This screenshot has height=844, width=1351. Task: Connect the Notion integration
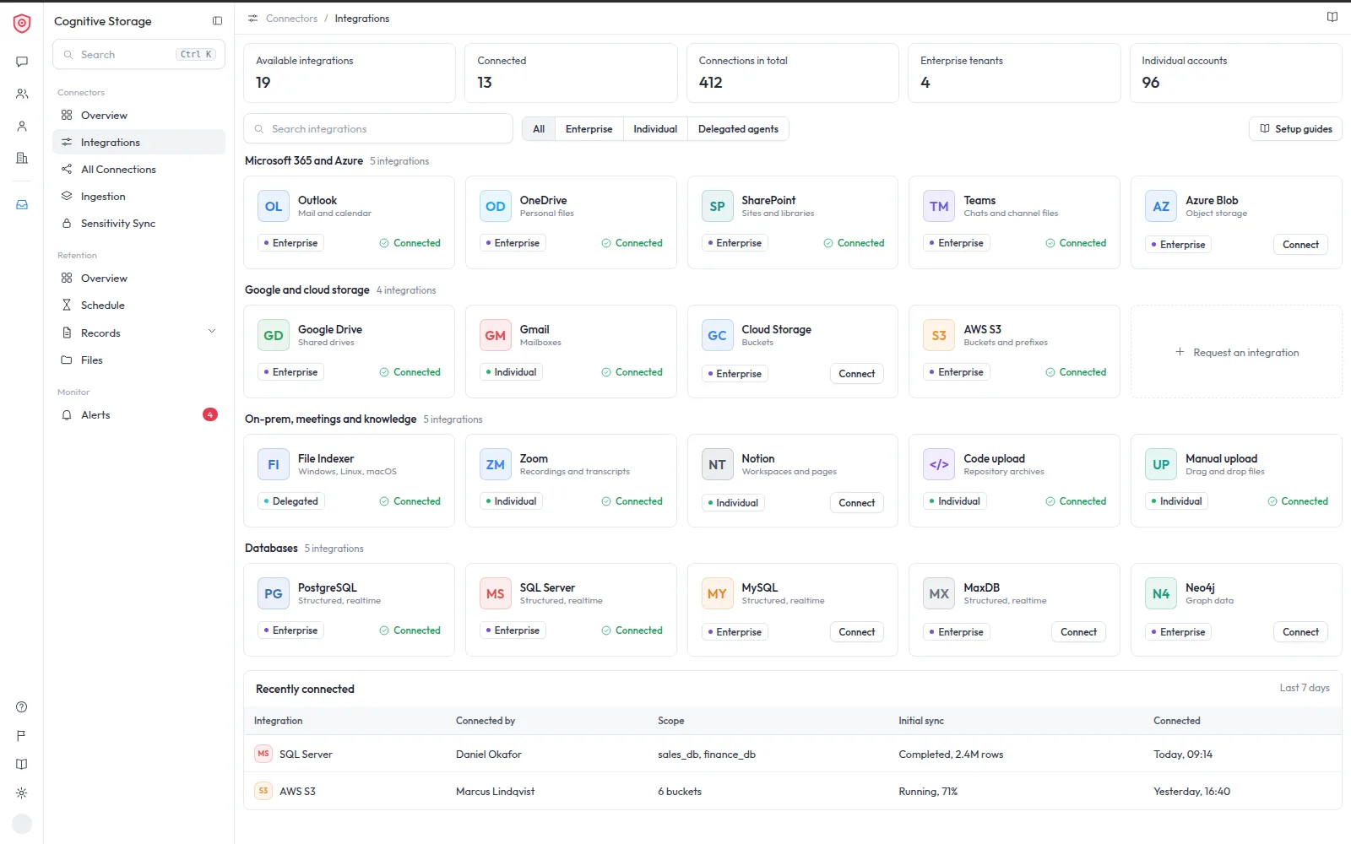(x=857, y=503)
